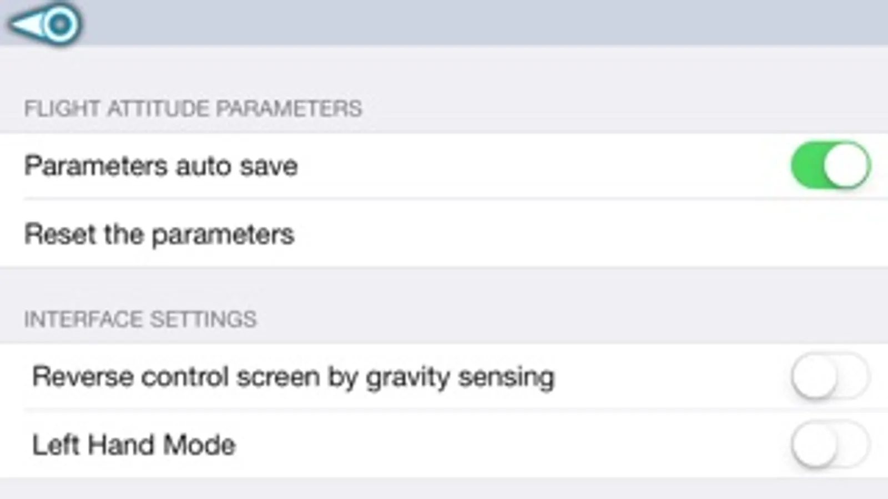The height and width of the screenshot is (499, 888).
Task: Click blank space right of Reset the parameters
Action: [555, 234]
